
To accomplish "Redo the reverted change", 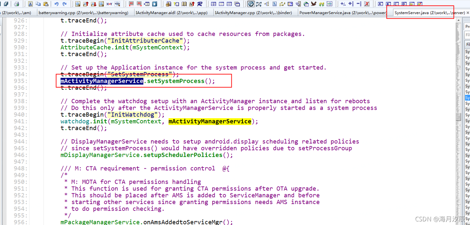I will pyautogui.click(x=65, y=4).
